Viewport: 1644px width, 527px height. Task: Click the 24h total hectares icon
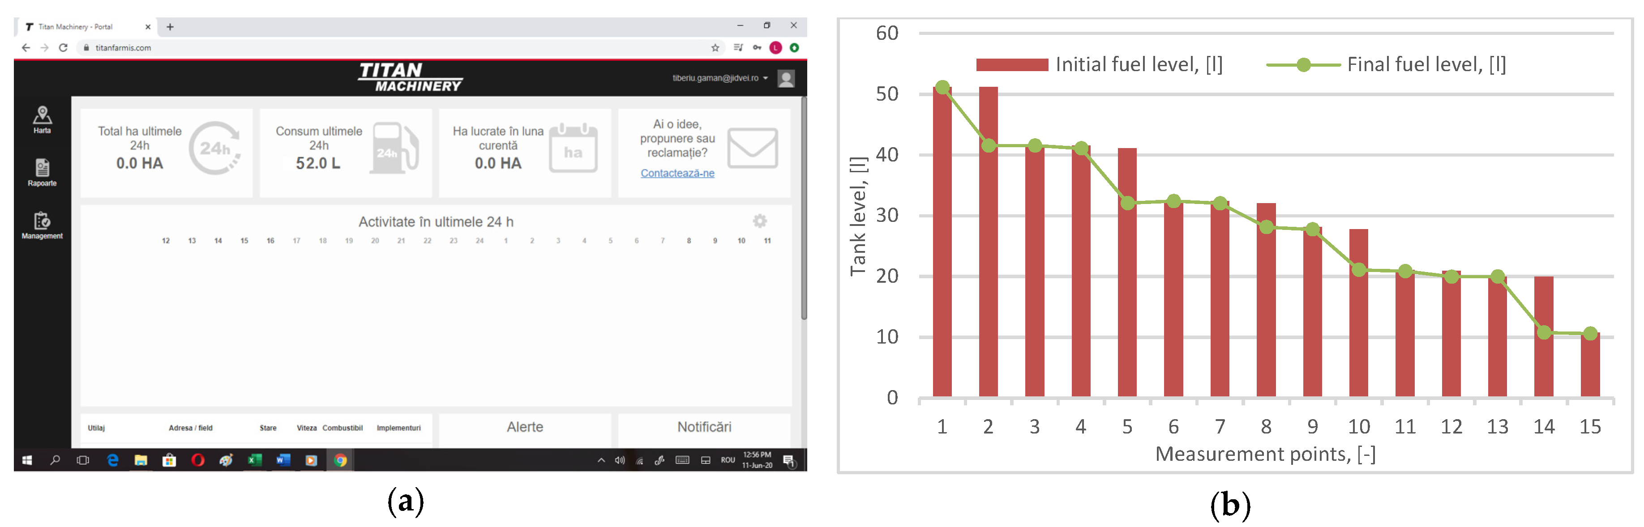tap(215, 148)
